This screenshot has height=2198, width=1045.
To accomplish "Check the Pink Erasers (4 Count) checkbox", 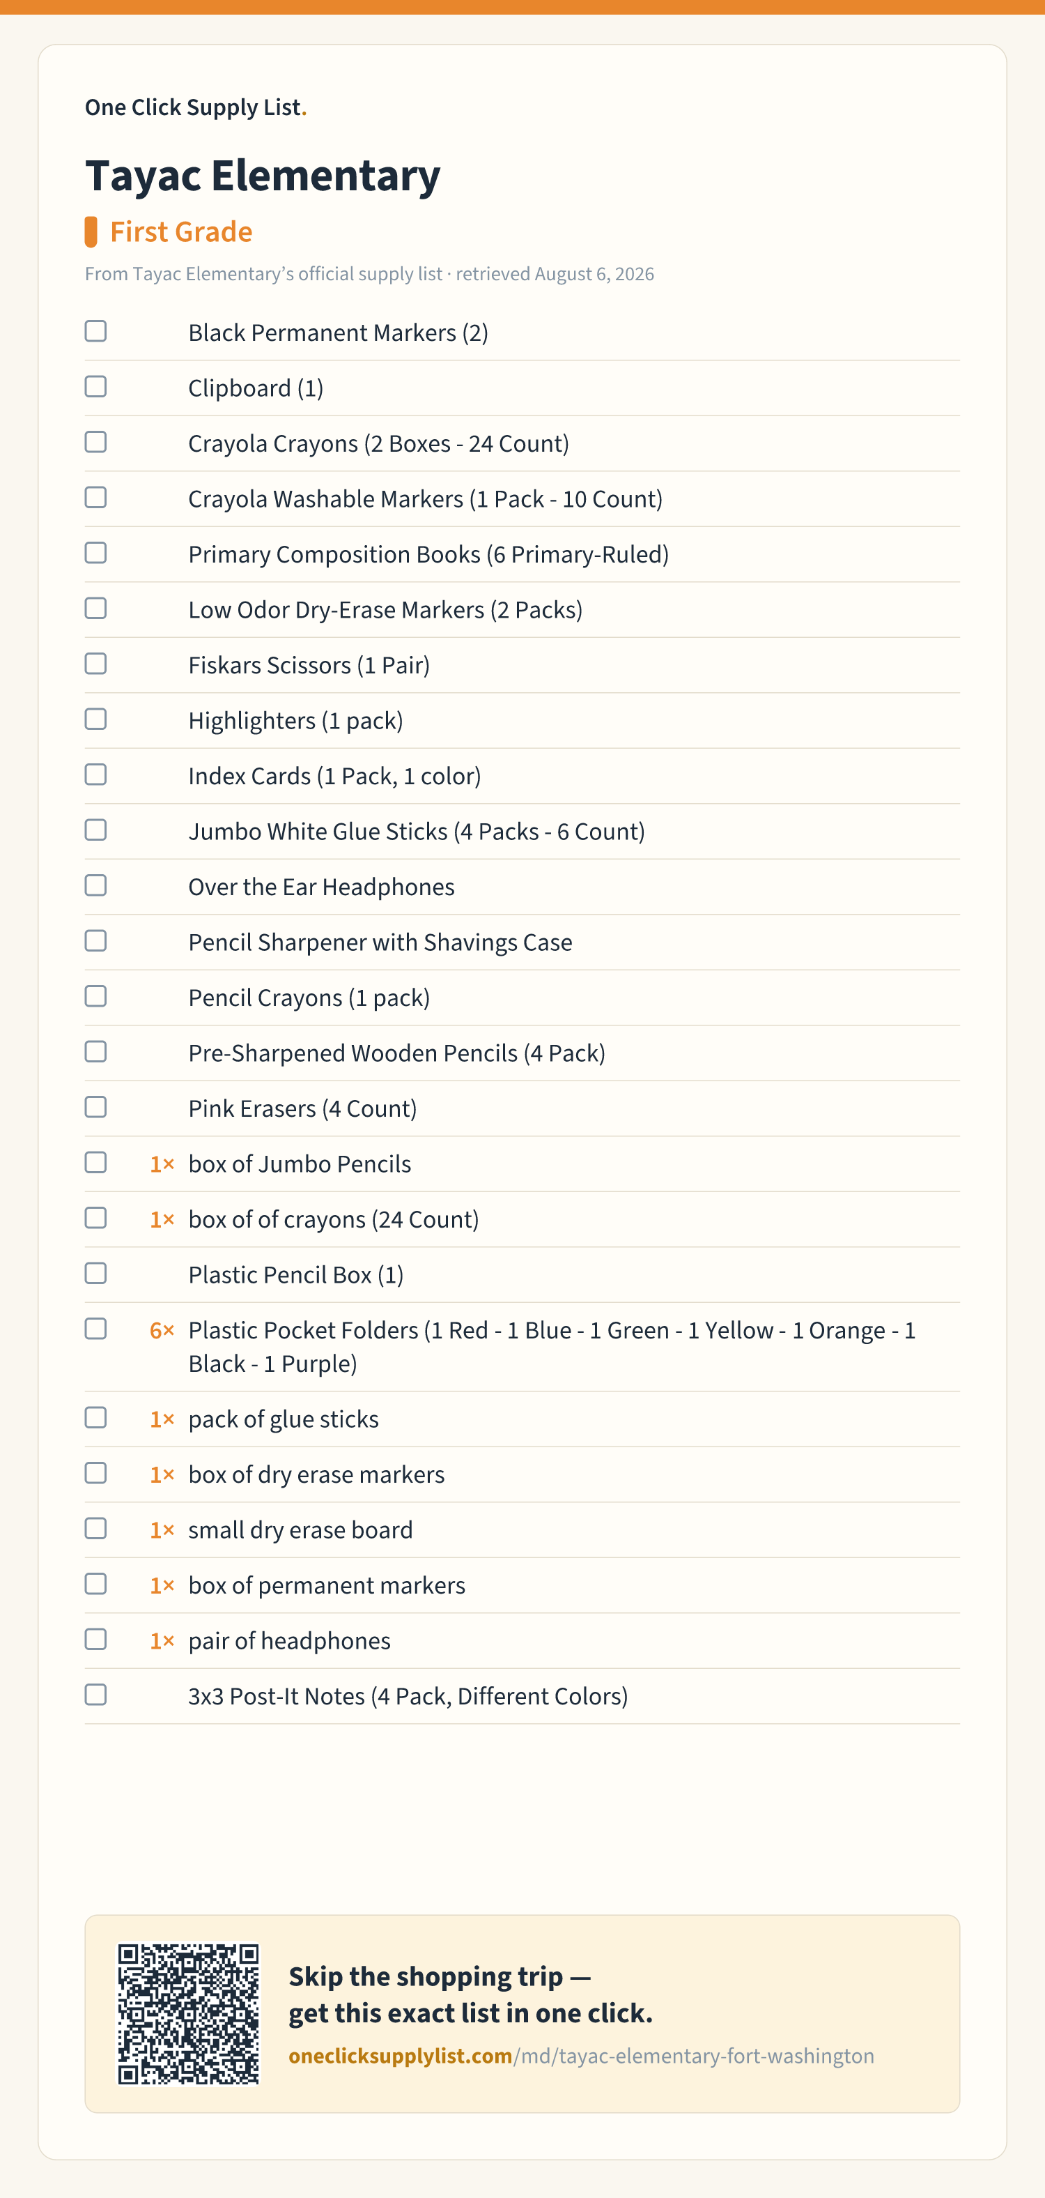I will [x=95, y=1108].
